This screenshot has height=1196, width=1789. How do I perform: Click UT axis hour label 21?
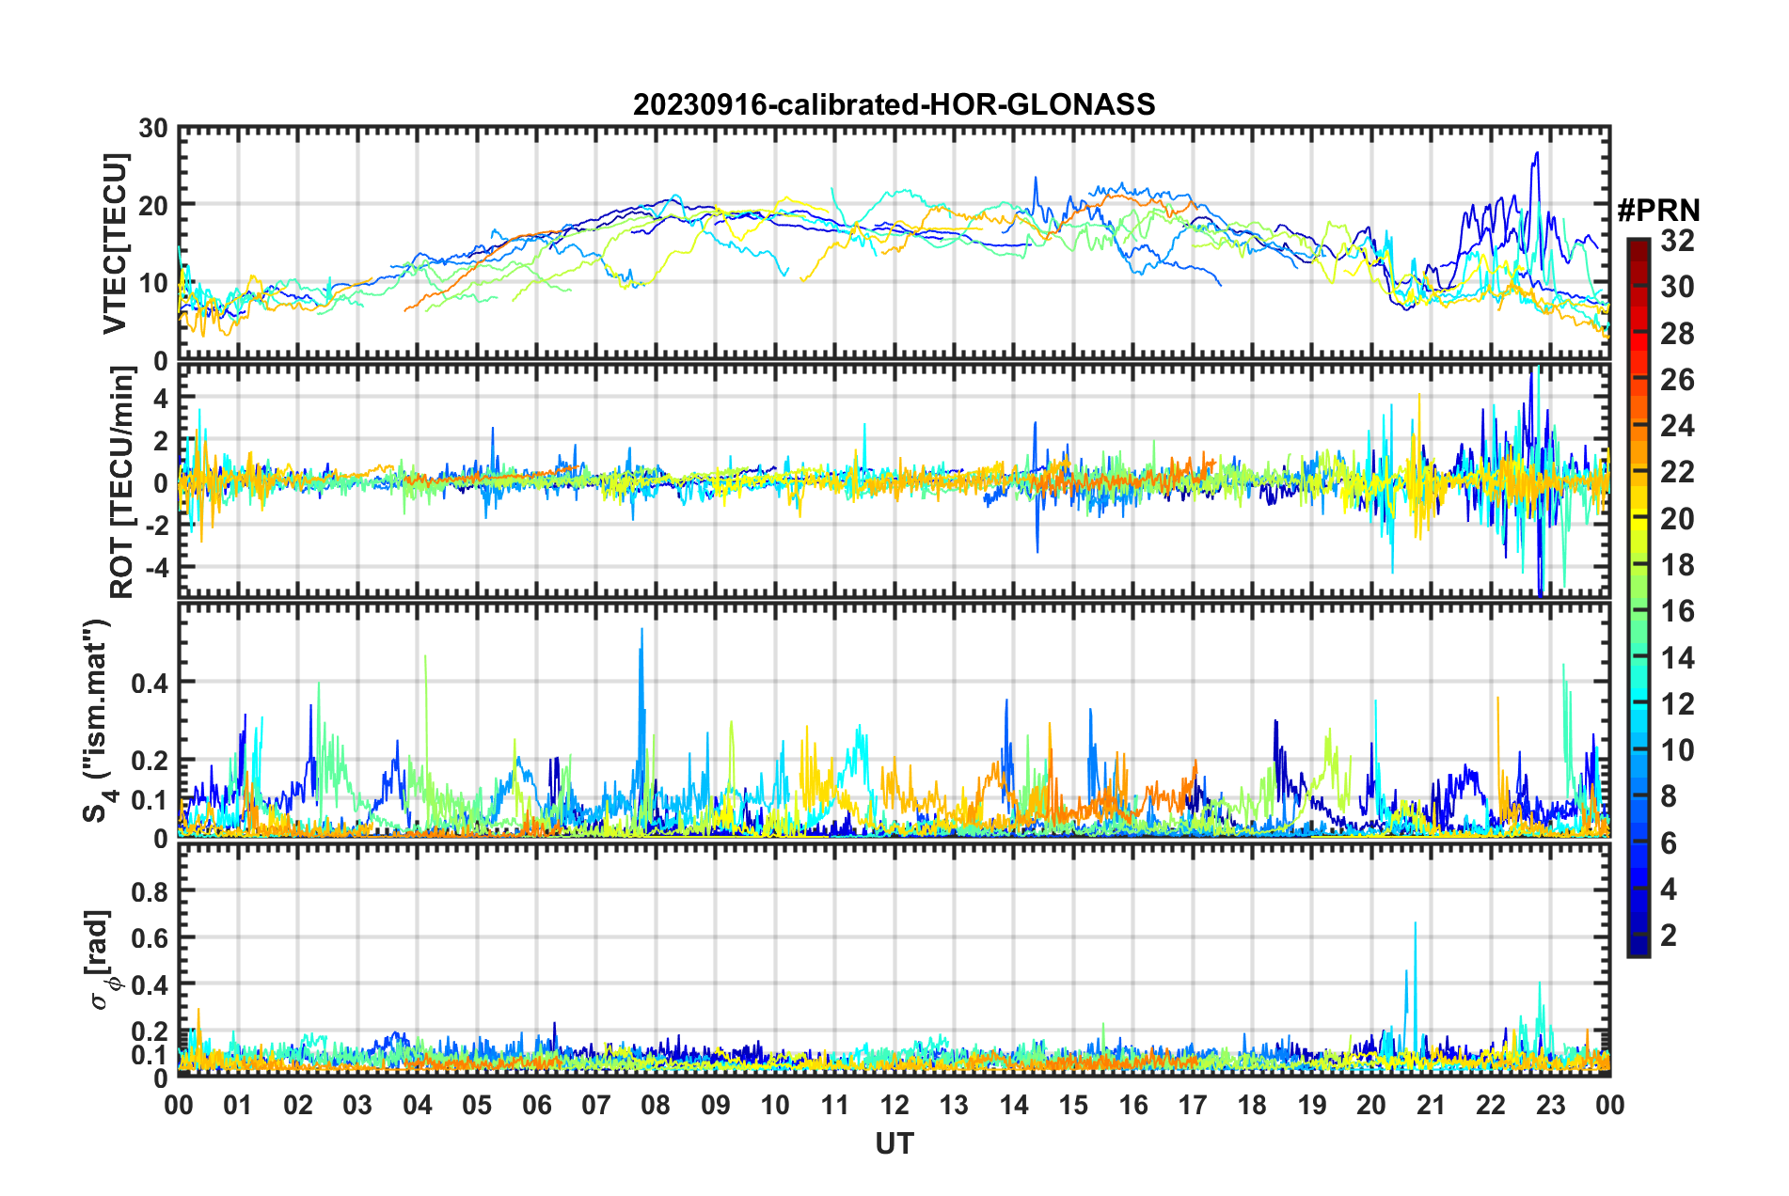coord(1432,1105)
